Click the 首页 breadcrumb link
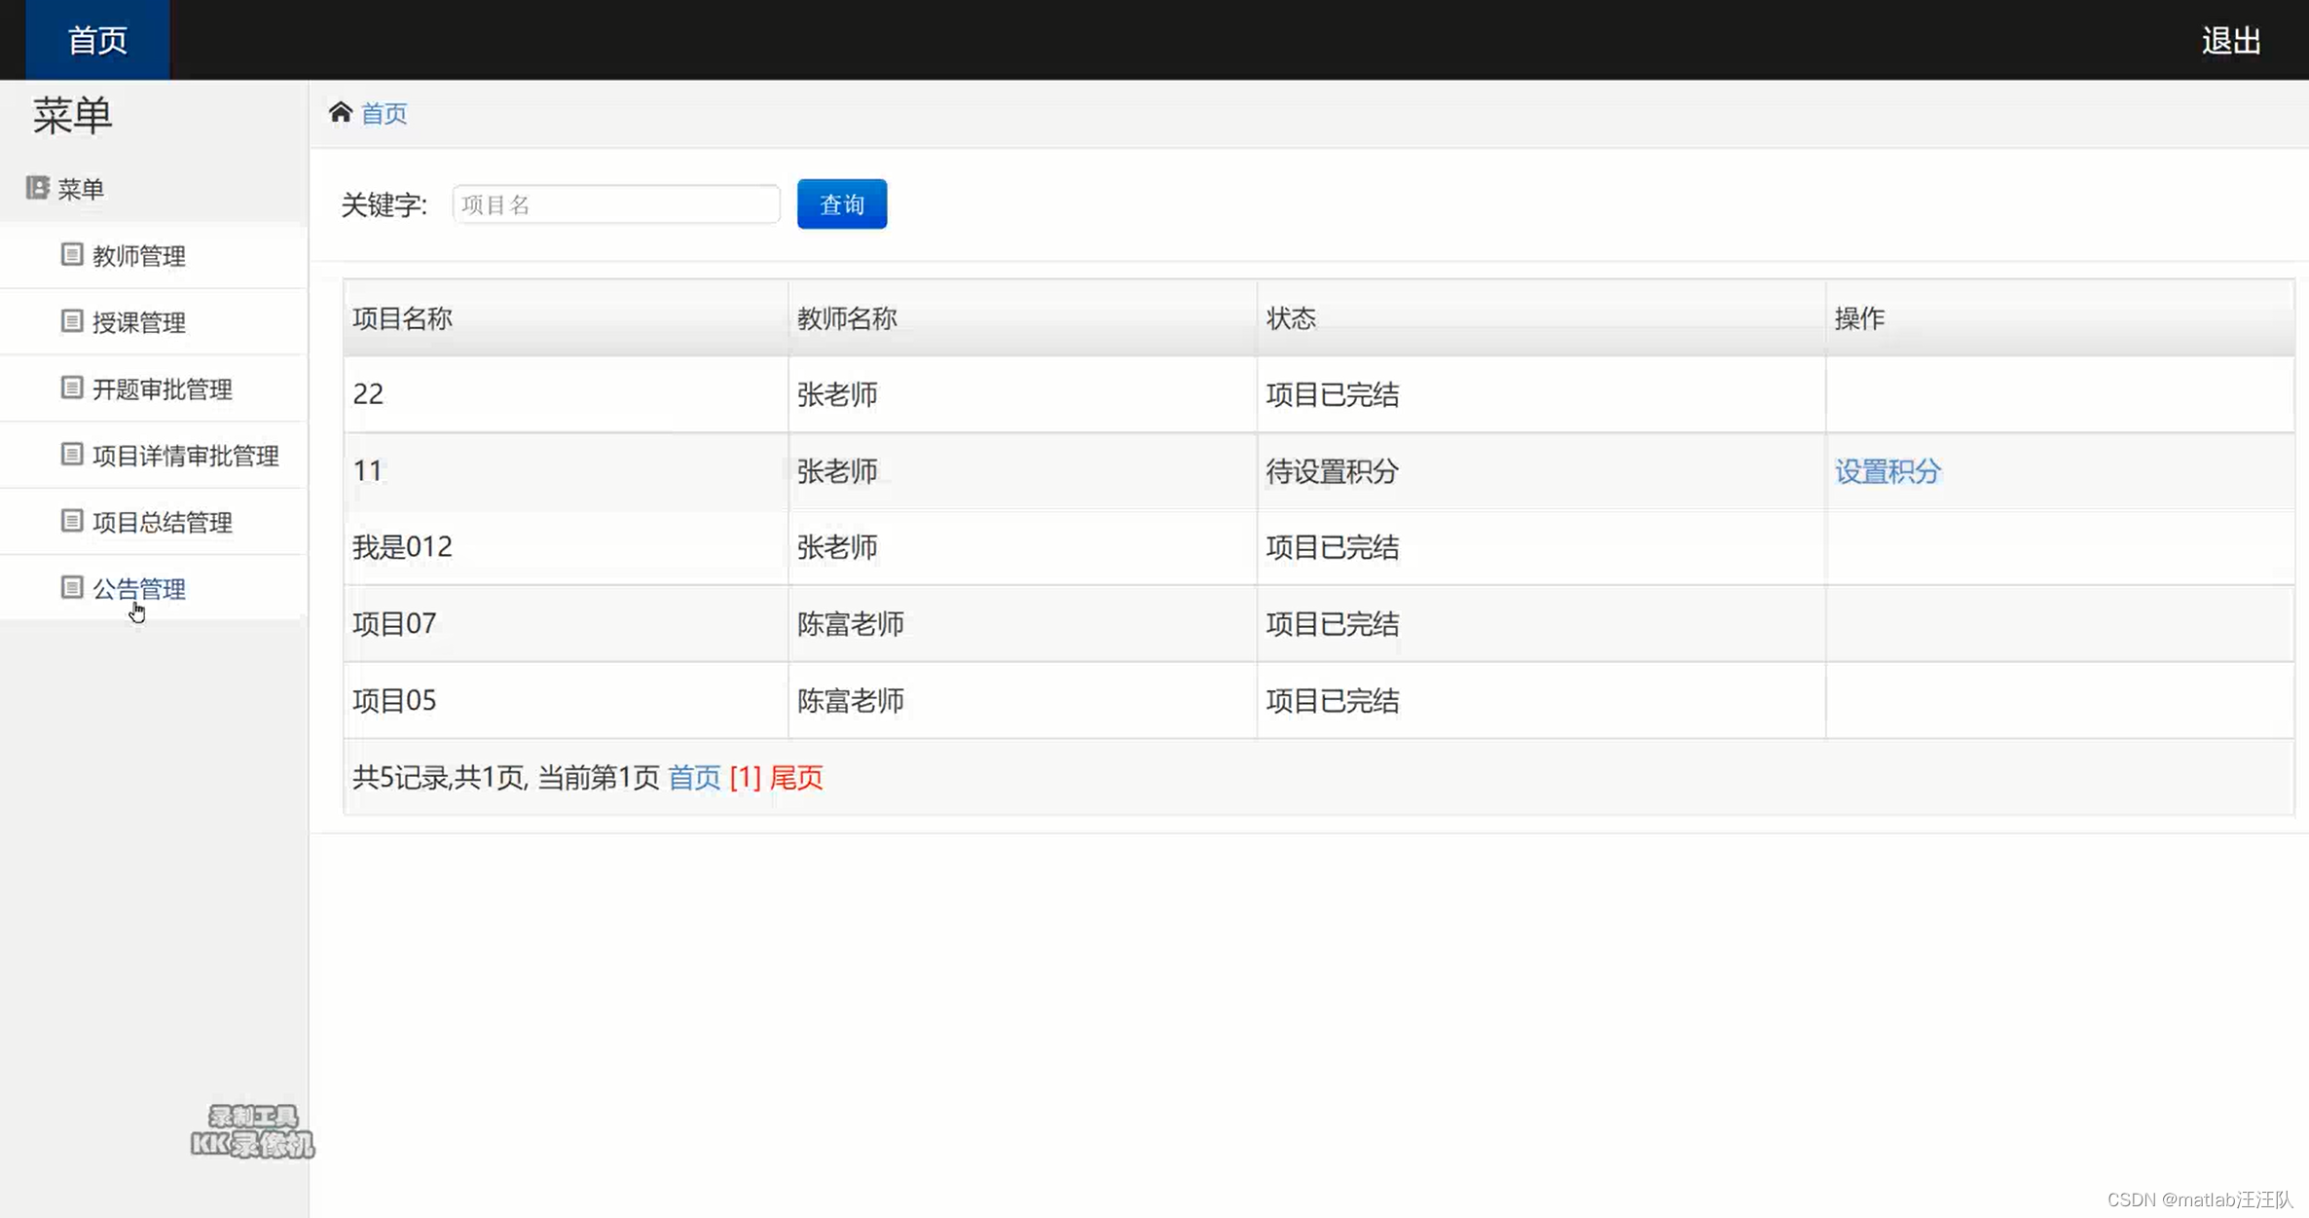 [x=384, y=114]
